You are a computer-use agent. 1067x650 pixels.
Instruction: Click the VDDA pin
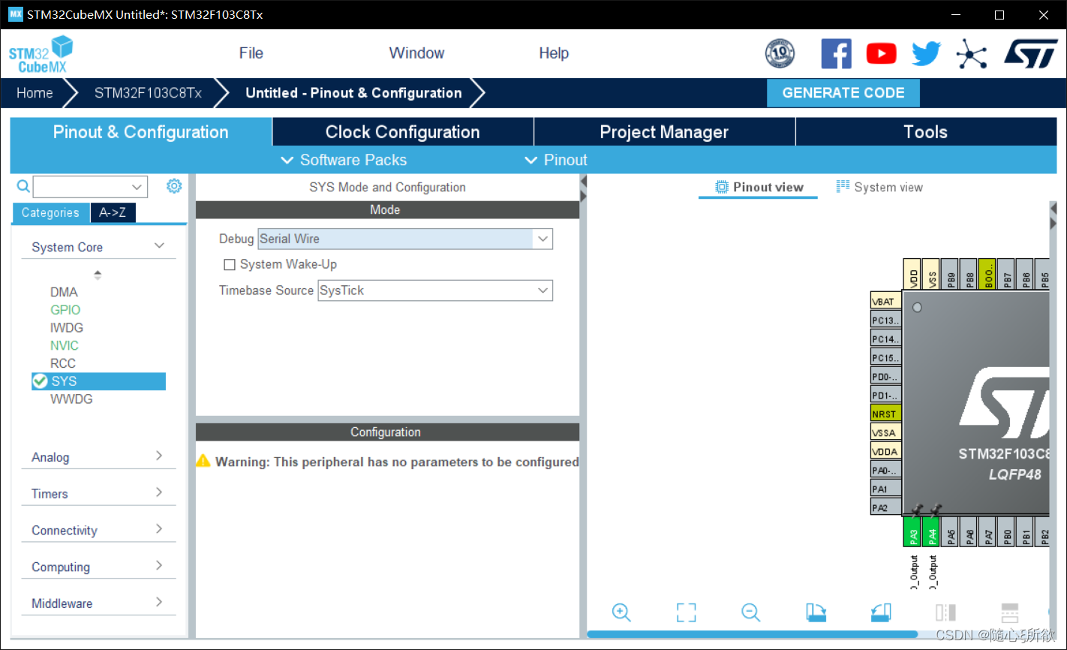click(885, 451)
